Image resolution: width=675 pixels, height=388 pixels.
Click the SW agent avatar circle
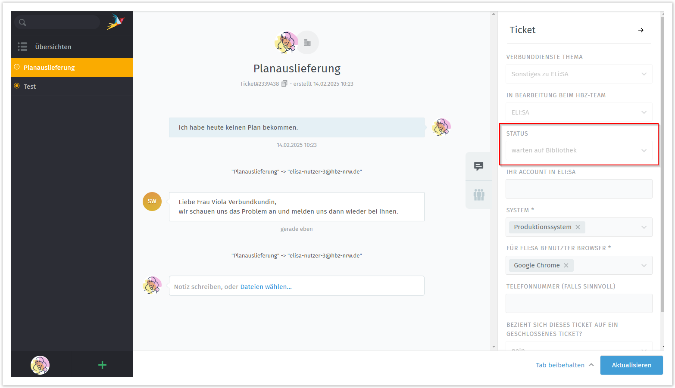[x=152, y=202]
